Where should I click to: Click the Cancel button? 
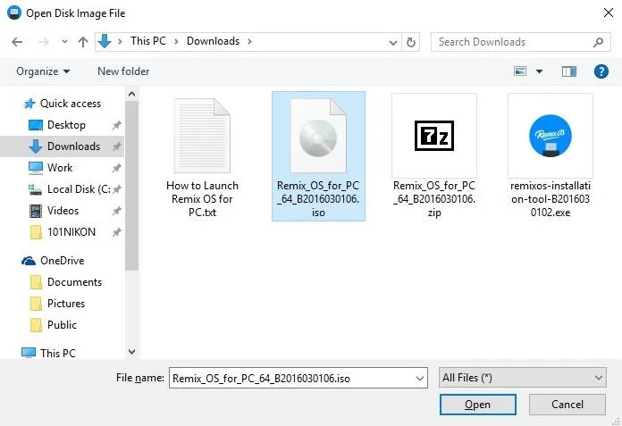(567, 405)
